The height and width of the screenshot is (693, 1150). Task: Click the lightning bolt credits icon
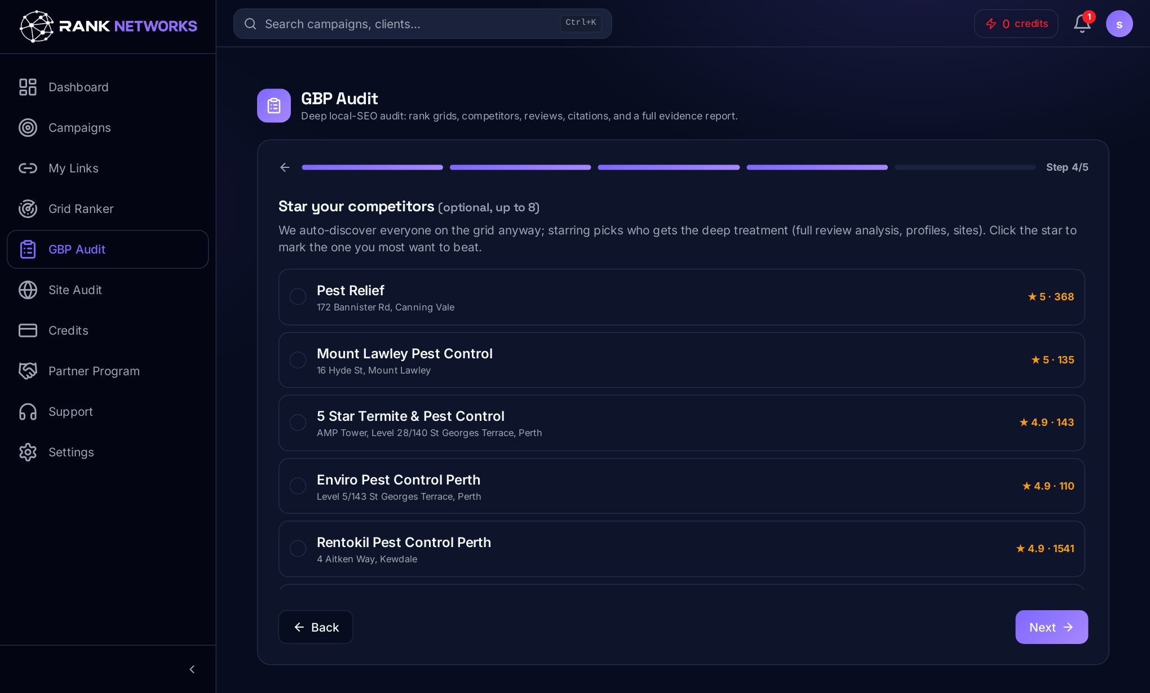991,24
